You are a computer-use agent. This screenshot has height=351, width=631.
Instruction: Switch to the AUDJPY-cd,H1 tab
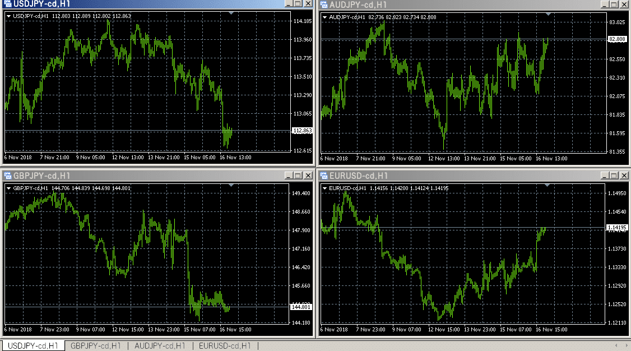pos(160,346)
